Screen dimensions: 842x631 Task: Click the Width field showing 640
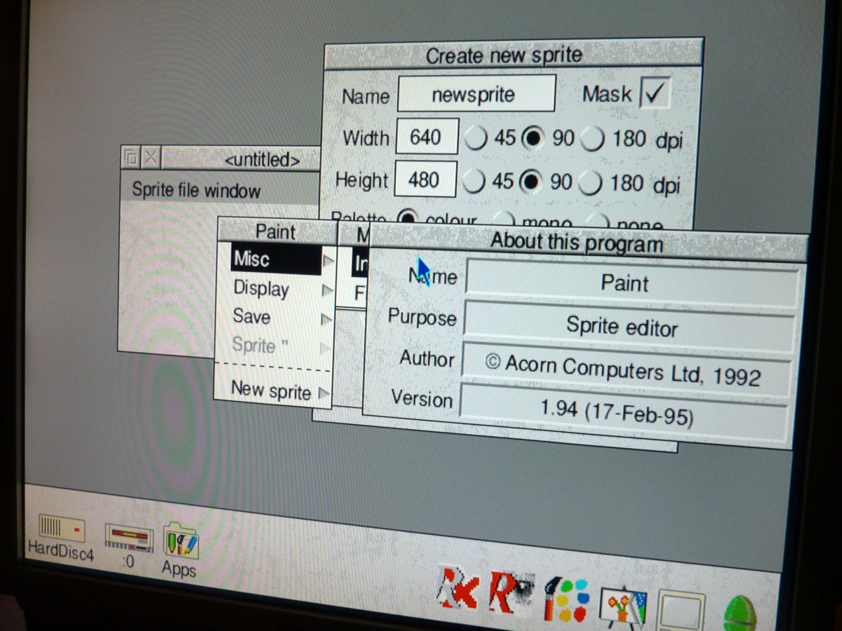click(427, 136)
